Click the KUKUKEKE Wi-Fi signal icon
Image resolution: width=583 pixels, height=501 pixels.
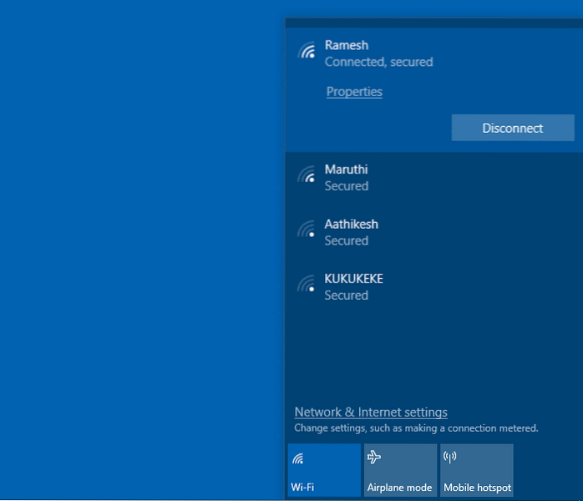click(x=307, y=285)
